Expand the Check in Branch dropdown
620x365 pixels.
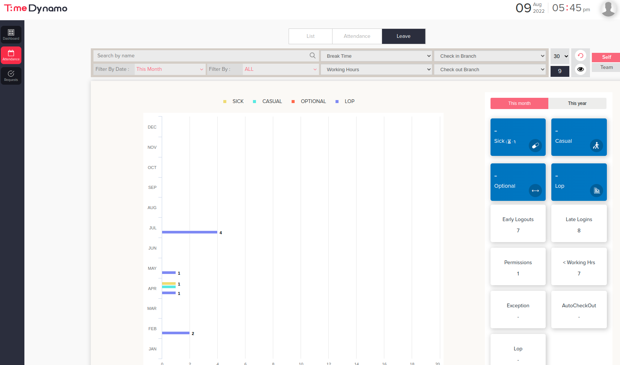[490, 56]
